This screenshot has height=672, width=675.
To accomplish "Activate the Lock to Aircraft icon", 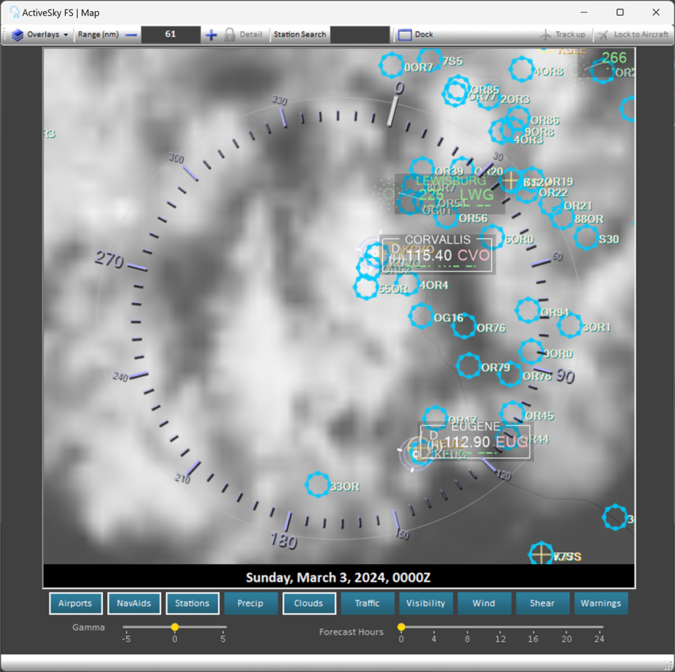I will (604, 34).
